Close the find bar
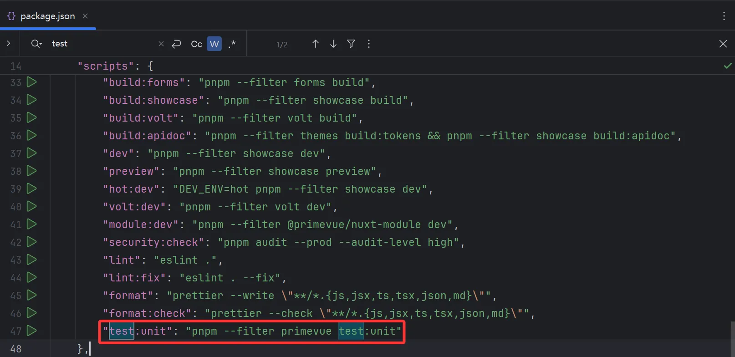735x357 pixels. click(723, 44)
